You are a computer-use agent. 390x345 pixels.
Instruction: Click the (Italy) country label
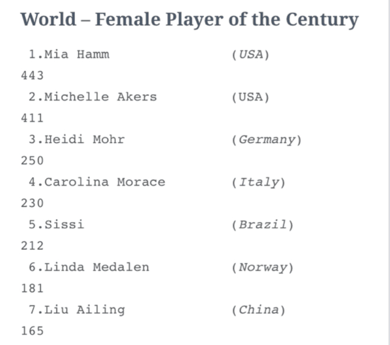pos(258,182)
